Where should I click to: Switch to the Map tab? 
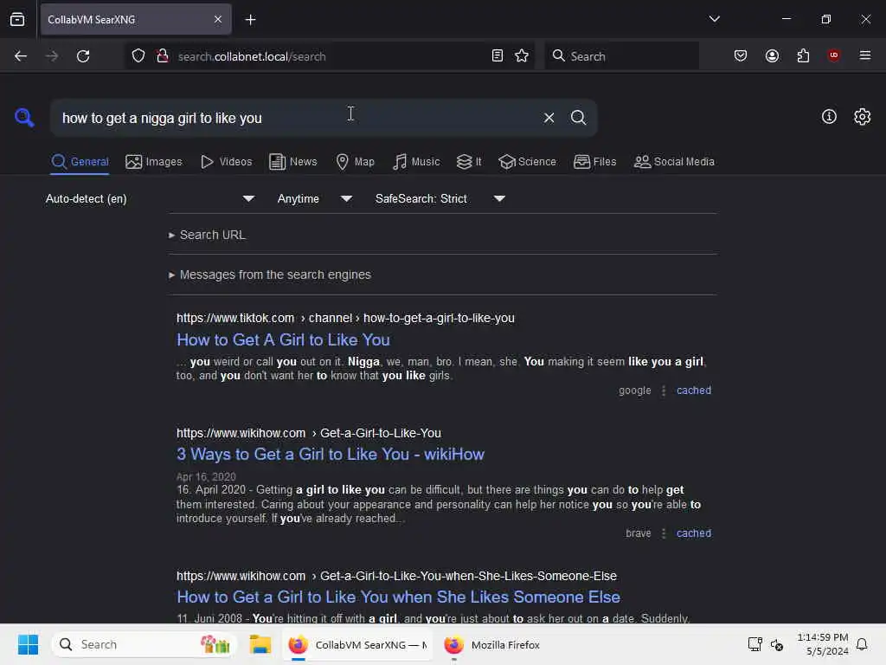[355, 162]
